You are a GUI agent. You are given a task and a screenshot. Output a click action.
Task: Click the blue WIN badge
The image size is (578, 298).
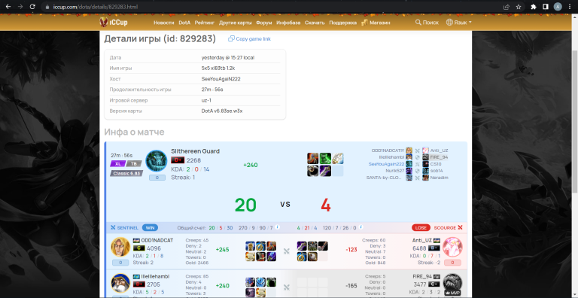(x=150, y=227)
